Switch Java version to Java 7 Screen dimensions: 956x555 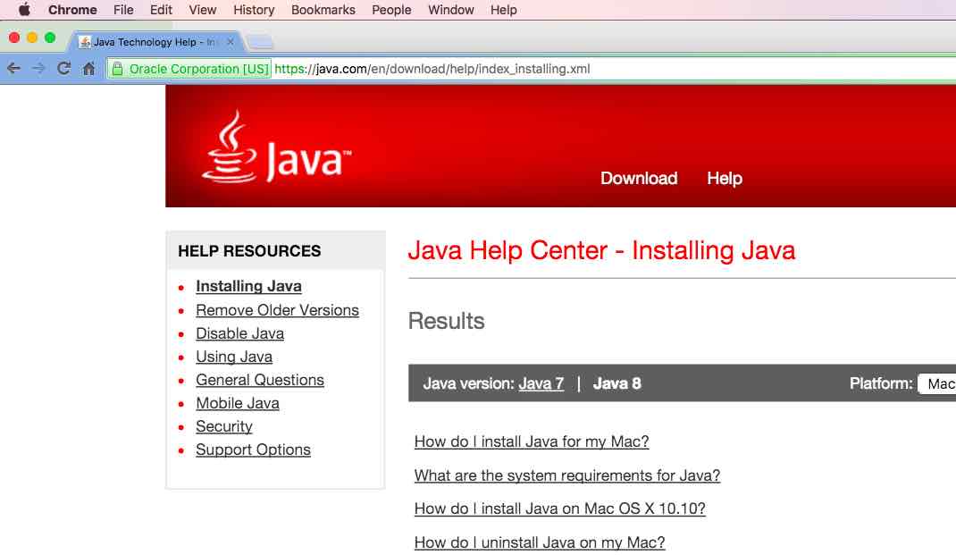pos(541,383)
